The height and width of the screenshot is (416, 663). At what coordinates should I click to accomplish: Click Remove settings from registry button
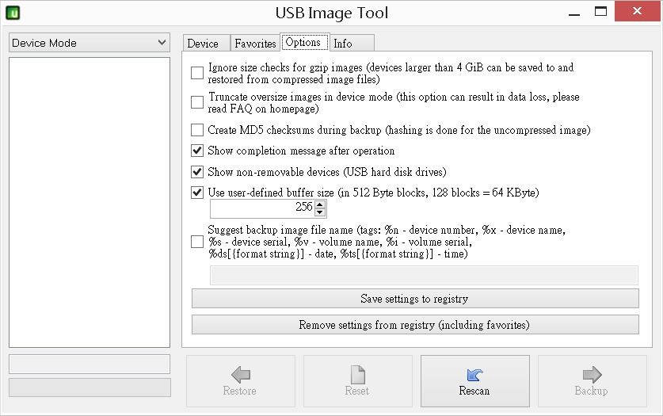[414, 325]
